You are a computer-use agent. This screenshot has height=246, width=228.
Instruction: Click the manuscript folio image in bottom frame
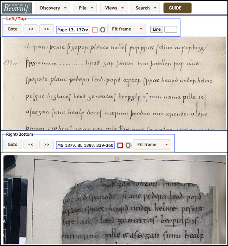click(115, 199)
